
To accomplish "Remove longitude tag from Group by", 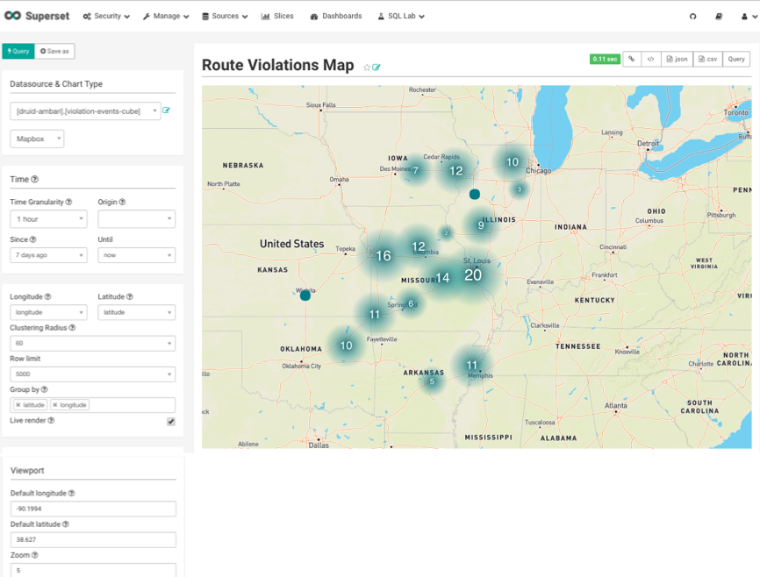I will click(x=54, y=405).
